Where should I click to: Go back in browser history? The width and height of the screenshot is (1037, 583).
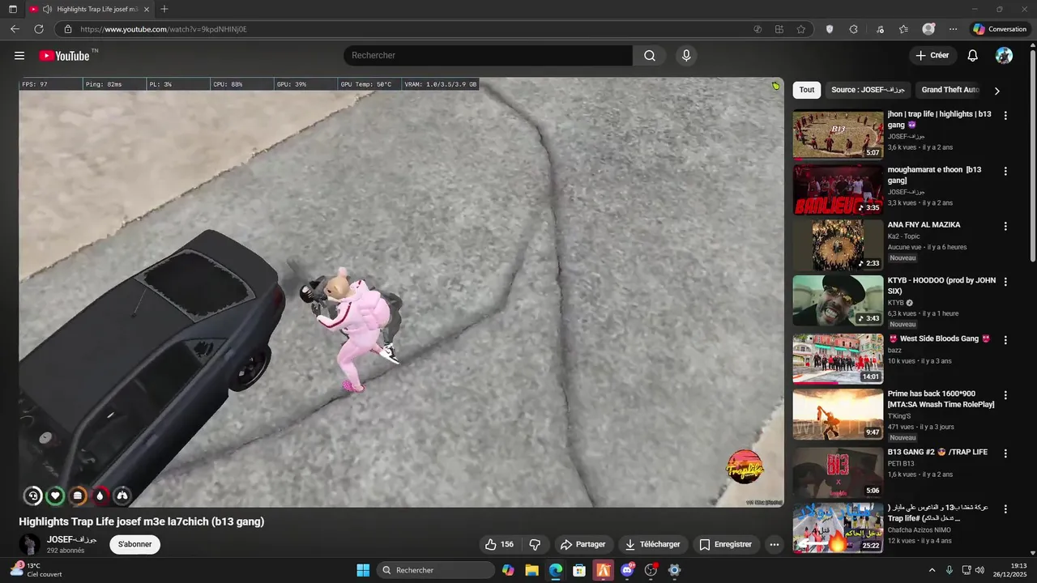15,29
